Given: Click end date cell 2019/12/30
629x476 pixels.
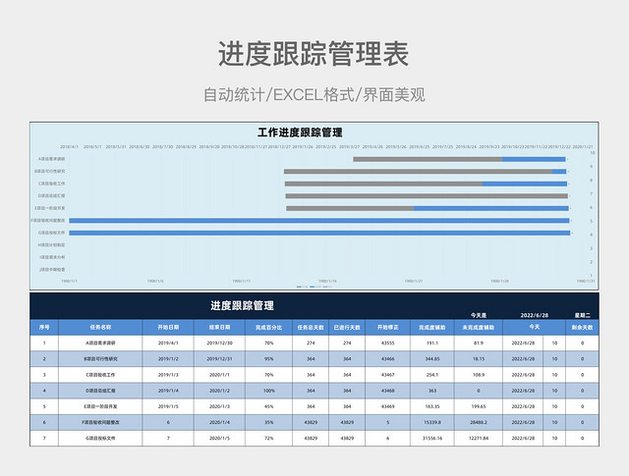Looking at the screenshot, I should pyautogui.click(x=219, y=343).
